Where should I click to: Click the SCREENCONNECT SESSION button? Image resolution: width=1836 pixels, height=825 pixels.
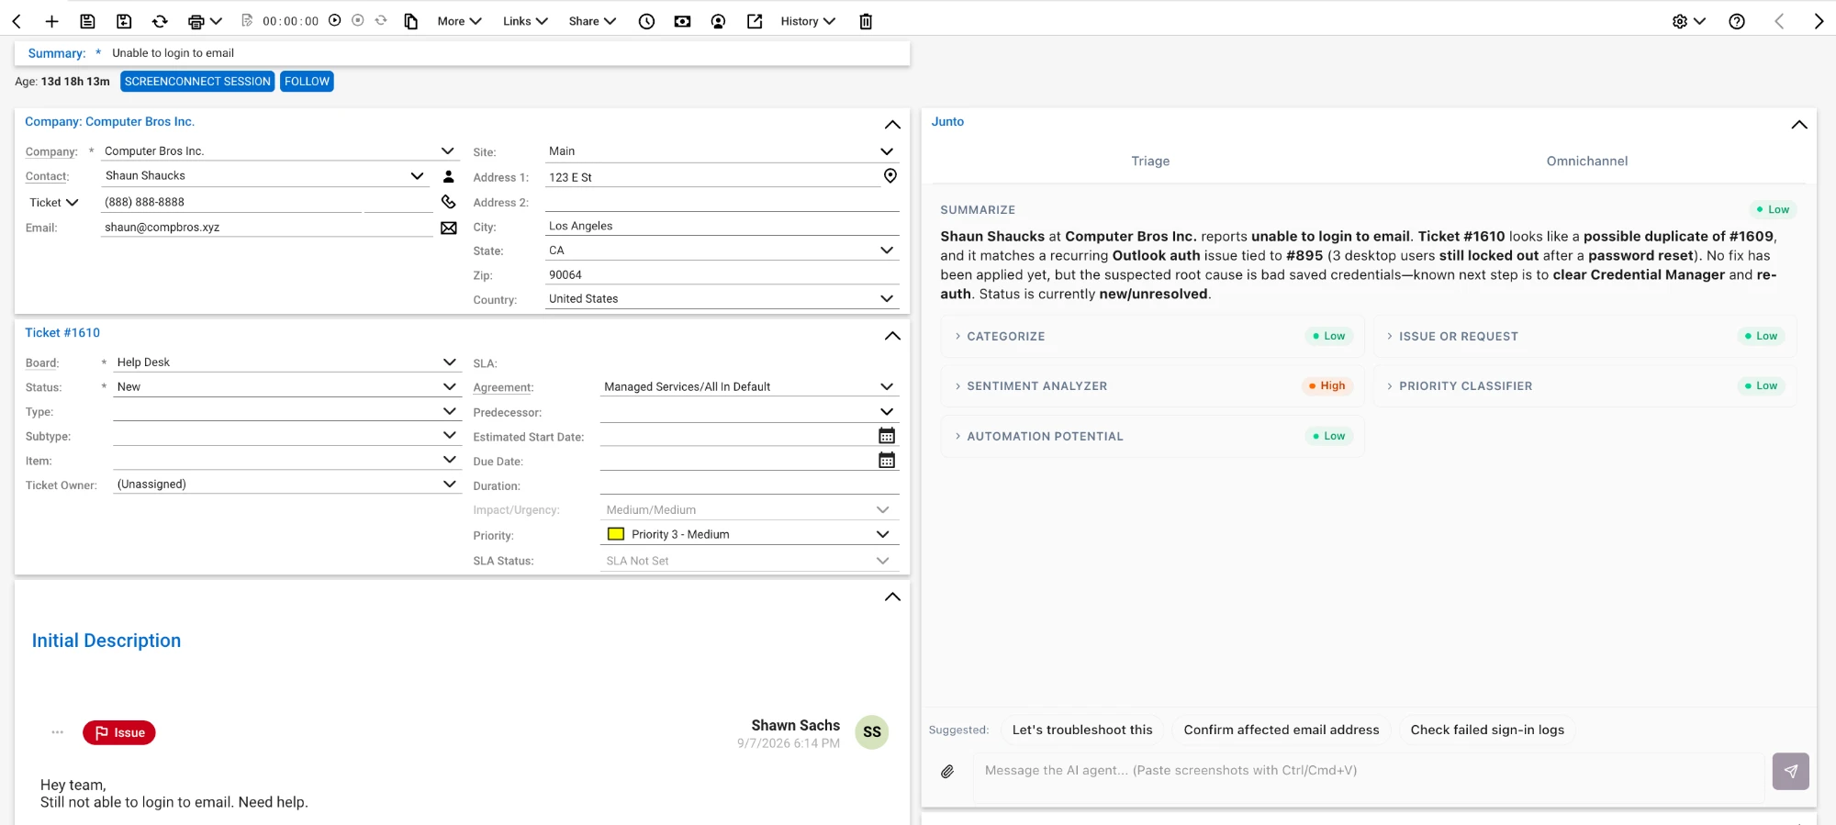coord(197,82)
